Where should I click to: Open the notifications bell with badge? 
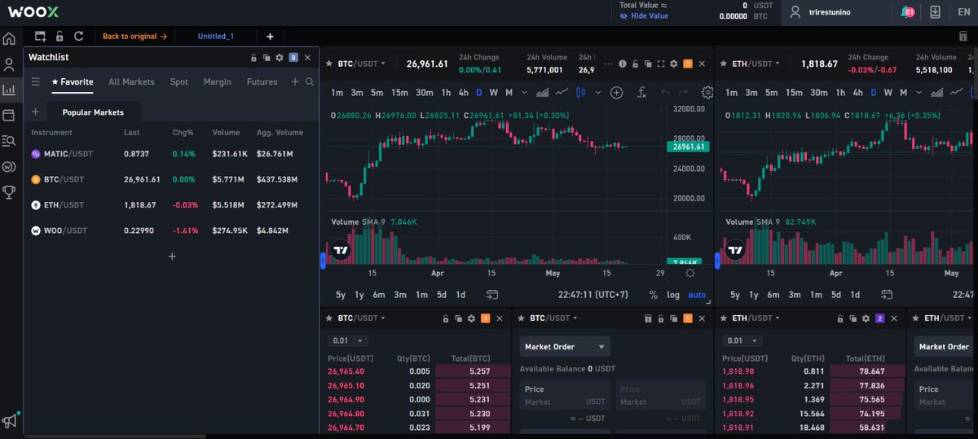[908, 12]
